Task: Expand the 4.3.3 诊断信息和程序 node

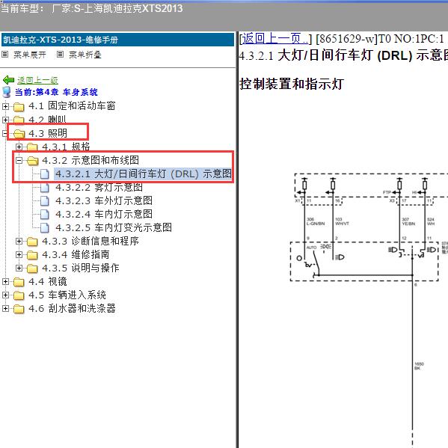Action: coord(19,241)
